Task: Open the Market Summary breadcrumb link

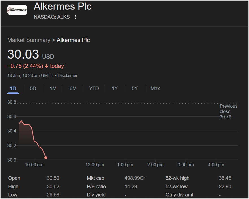Action: 29,40
